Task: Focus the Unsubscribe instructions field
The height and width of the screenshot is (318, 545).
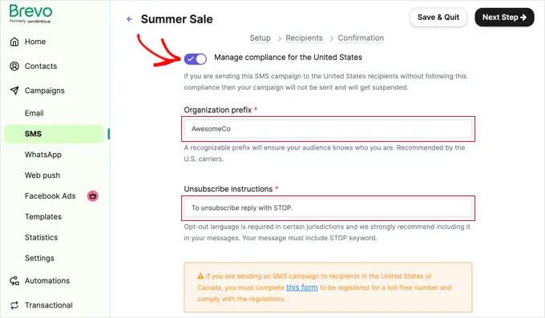Action: pos(328,208)
